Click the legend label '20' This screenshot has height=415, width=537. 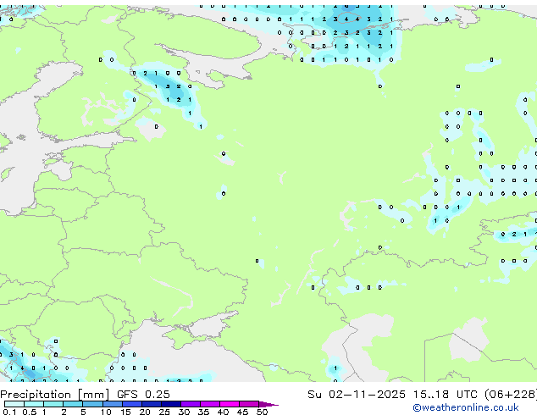145,412
